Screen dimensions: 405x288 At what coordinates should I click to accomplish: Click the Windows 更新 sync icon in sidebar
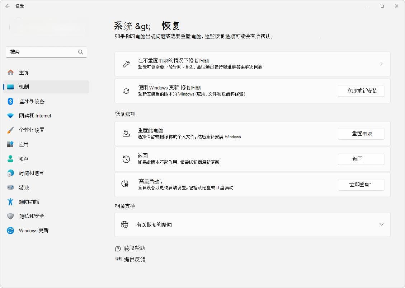pos(10,230)
